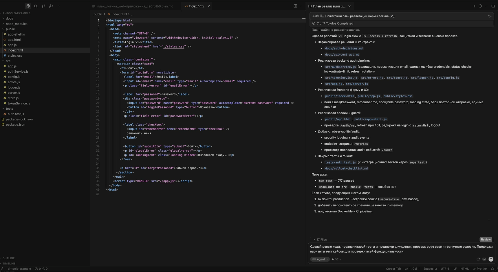Open the Run and Debug icon

tap(51, 6)
